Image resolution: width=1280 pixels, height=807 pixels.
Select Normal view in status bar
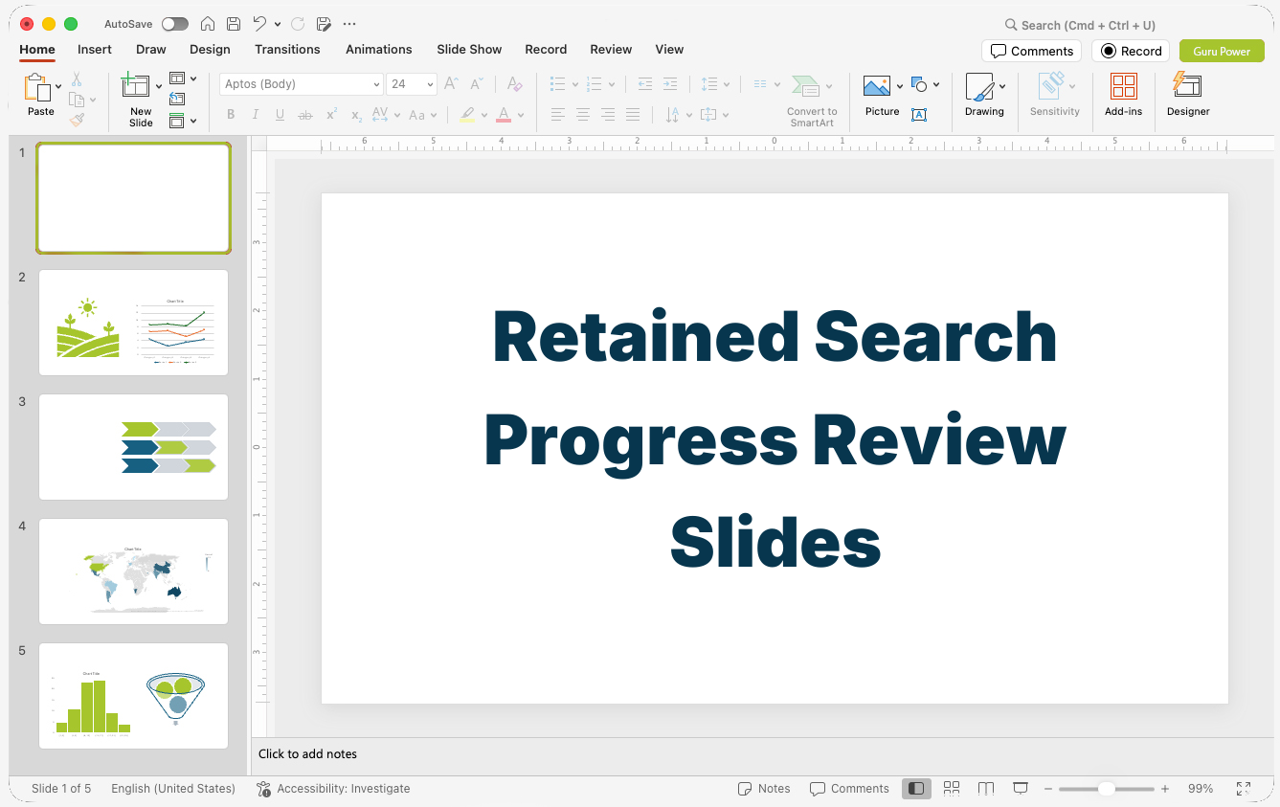916,789
